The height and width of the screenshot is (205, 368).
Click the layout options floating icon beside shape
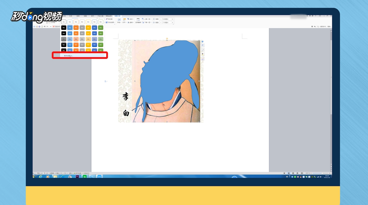pyautogui.click(x=203, y=45)
